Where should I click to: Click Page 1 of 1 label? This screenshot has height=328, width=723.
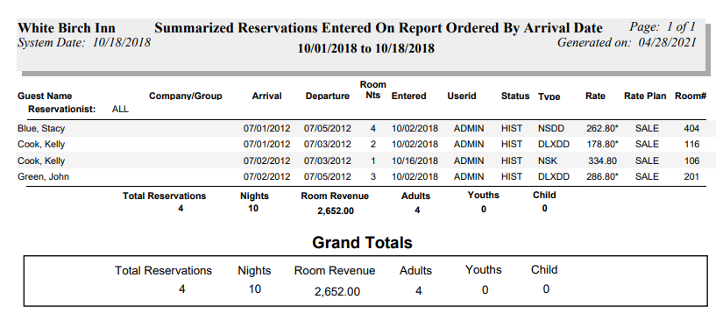663,27
